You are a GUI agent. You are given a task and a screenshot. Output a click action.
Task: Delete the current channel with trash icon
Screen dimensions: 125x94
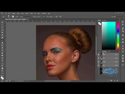pos(117,80)
